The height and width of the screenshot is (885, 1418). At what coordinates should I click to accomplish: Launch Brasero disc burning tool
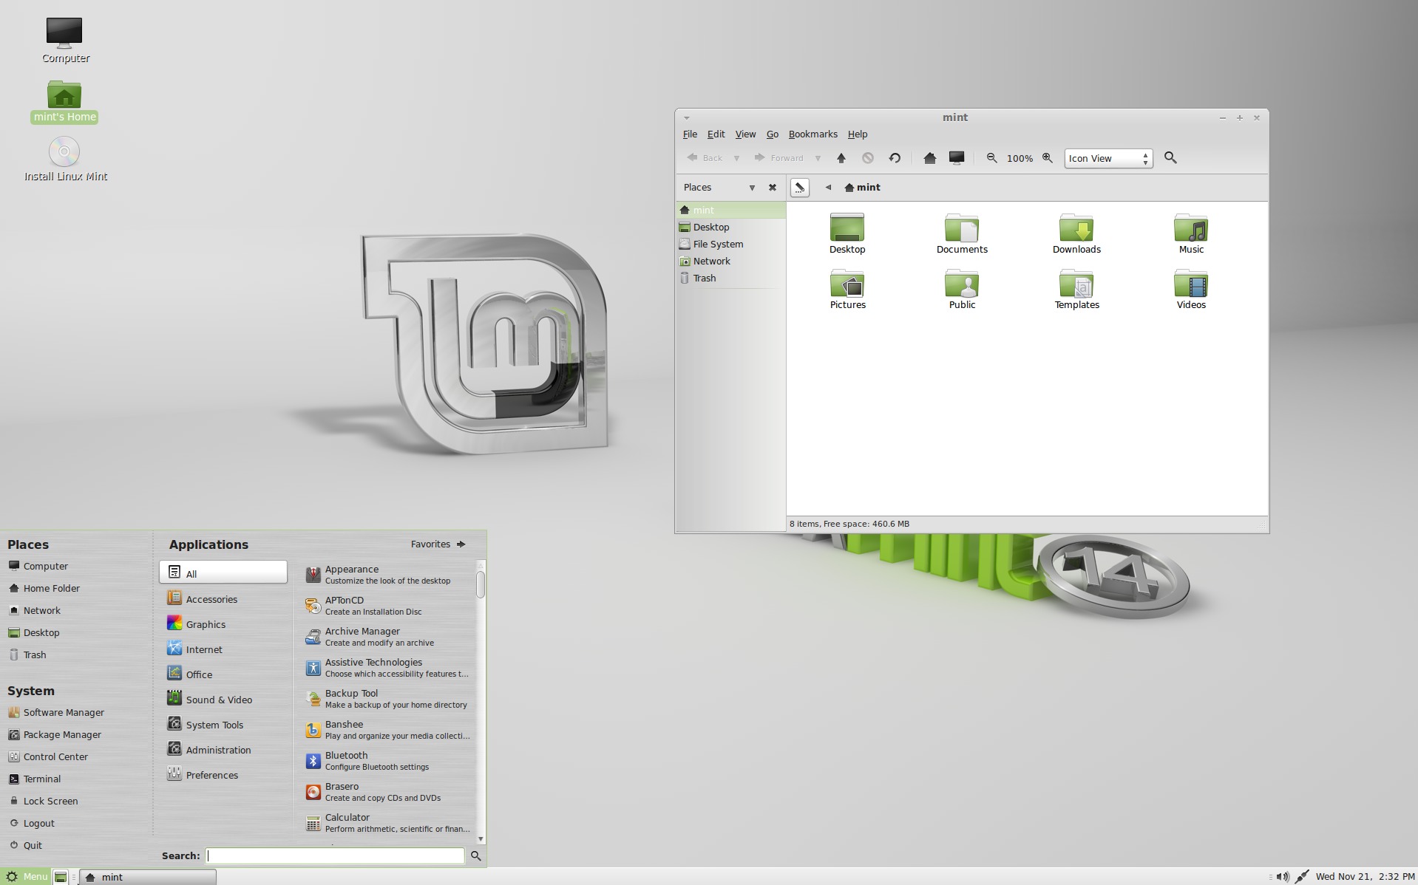pyautogui.click(x=342, y=790)
